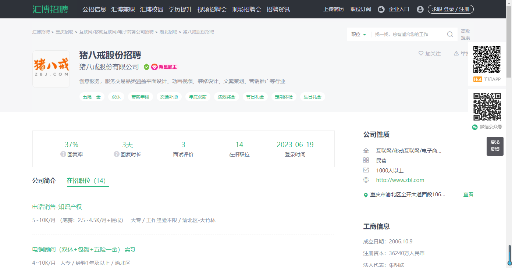Click the green verified shield badge

click(146, 67)
